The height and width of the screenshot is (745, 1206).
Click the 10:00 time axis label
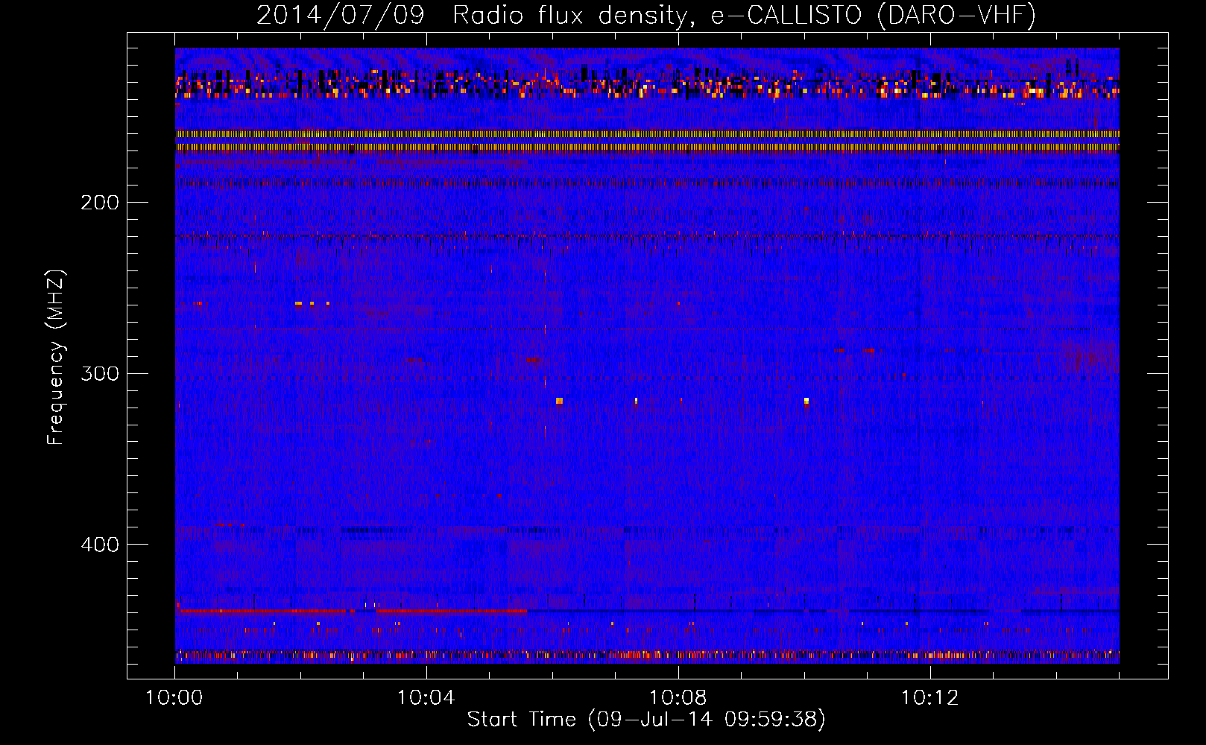[x=174, y=698]
